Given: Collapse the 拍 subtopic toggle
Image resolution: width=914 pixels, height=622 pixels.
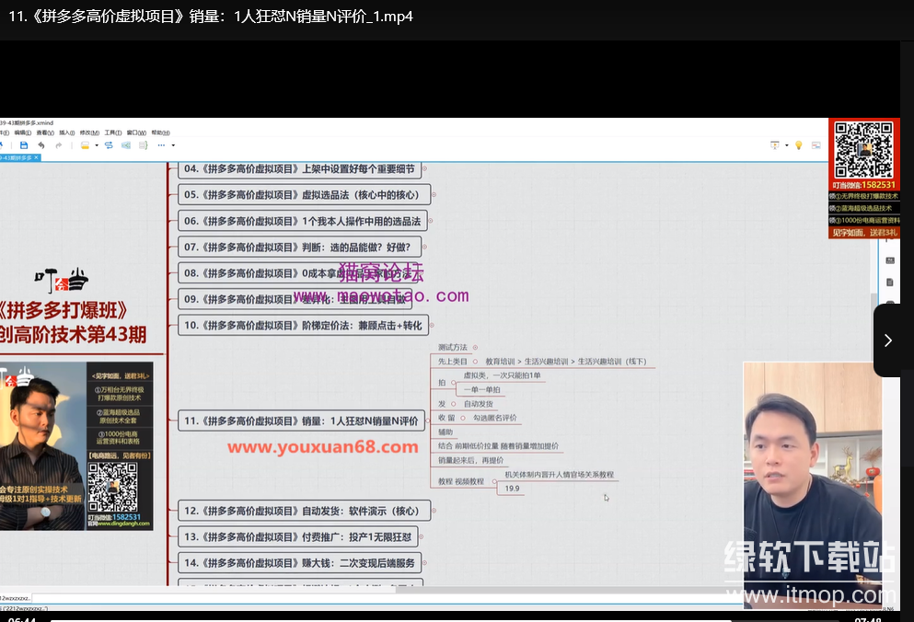Looking at the screenshot, I should click(454, 383).
